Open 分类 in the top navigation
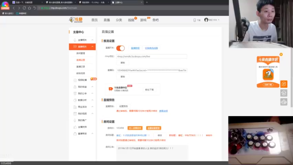 tap(119, 20)
